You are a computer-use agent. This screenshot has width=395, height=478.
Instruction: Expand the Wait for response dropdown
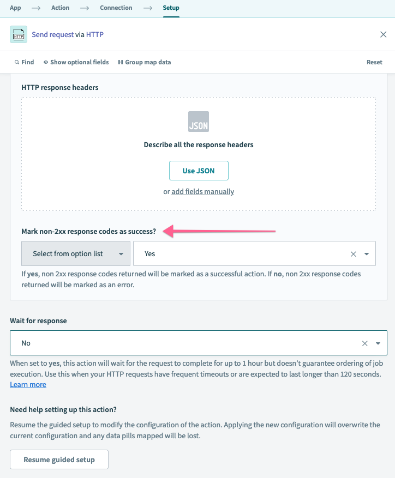coord(378,343)
